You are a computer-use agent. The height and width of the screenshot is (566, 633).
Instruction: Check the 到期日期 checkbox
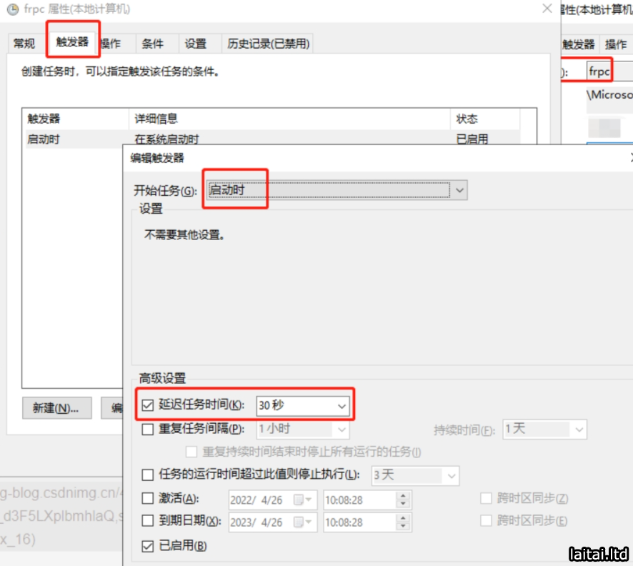(x=148, y=521)
